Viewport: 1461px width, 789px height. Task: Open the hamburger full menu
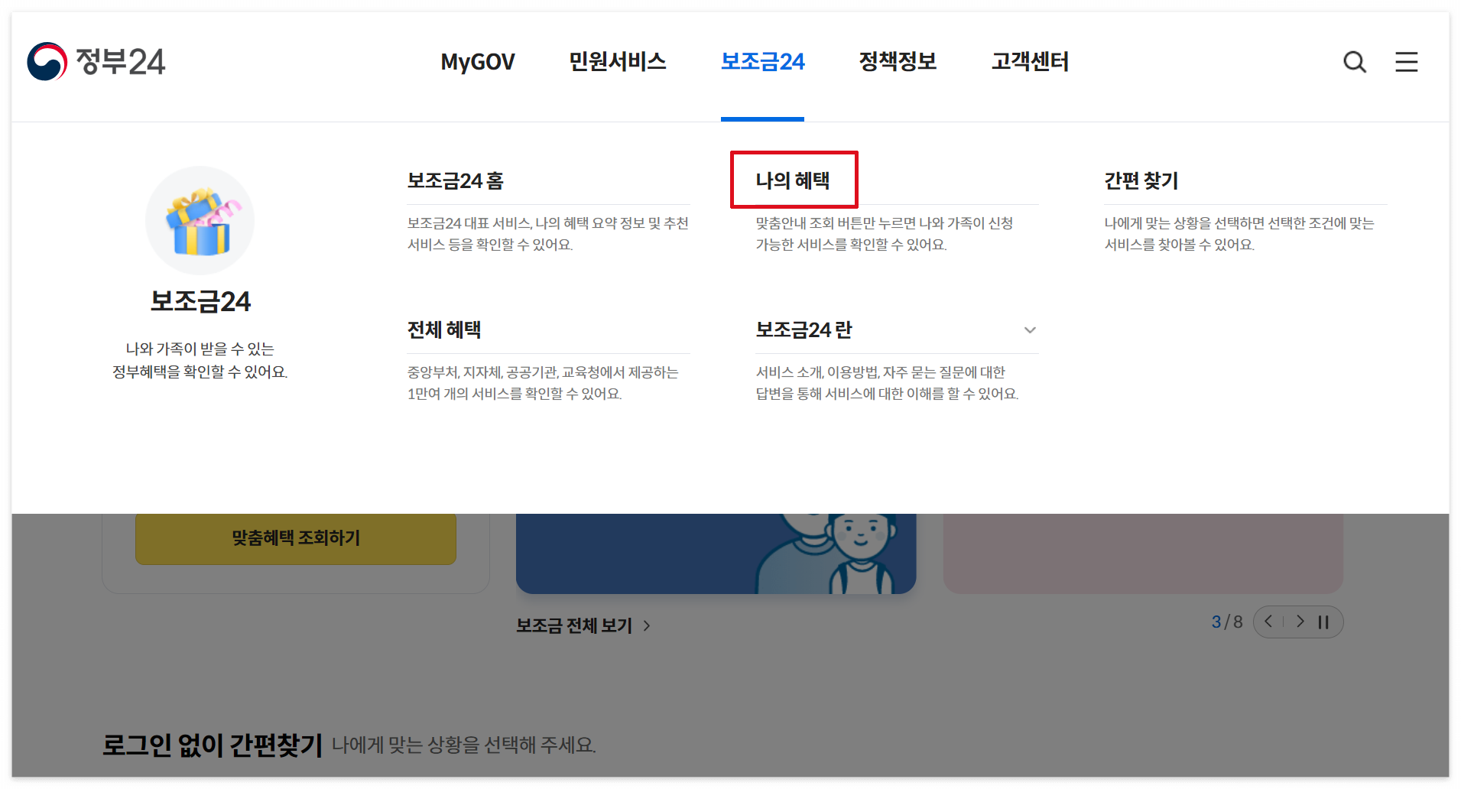click(x=1407, y=62)
